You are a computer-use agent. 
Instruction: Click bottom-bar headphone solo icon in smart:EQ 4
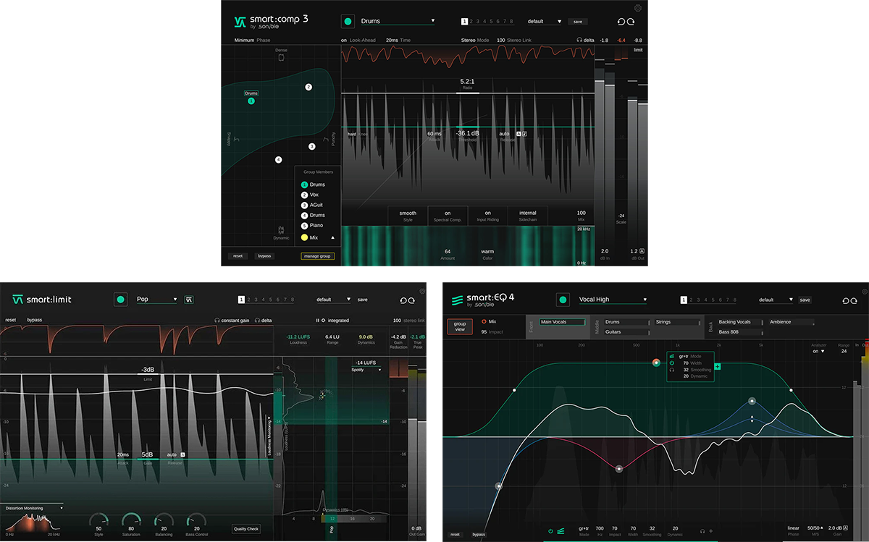702,531
